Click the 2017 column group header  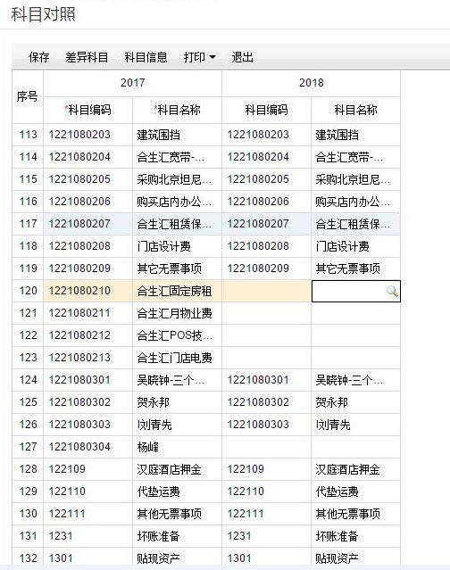132,83
